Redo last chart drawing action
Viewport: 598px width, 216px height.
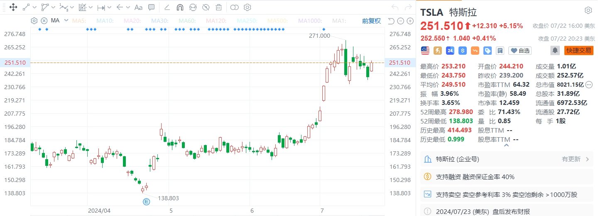coord(408,7)
